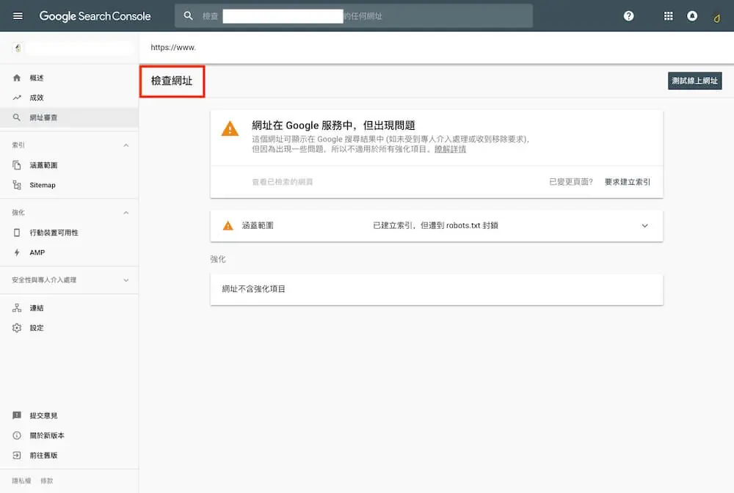Click 關於新版本 about new version
This screenshot has width=734, height=493.
[47, 436]
